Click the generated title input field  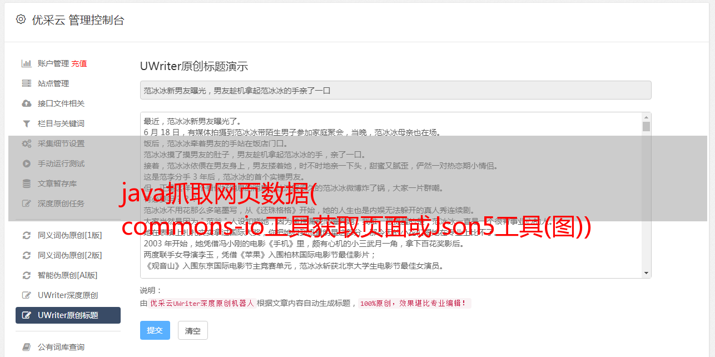[395, 90]
